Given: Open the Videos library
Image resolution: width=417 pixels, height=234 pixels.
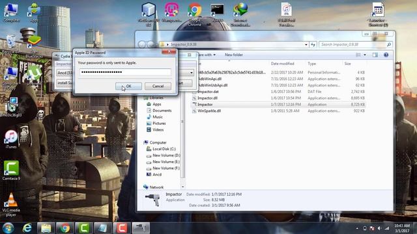Looking at the screenshot, I should (x=158, y=130).
